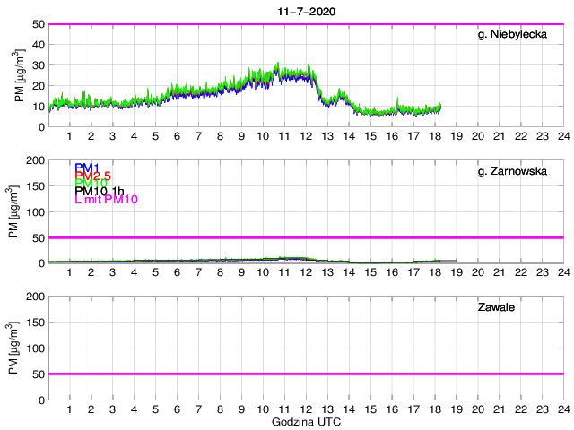Click the PM10 peak near hour 11 in Niebylecka
574x430 pixels.
[278, 64]
